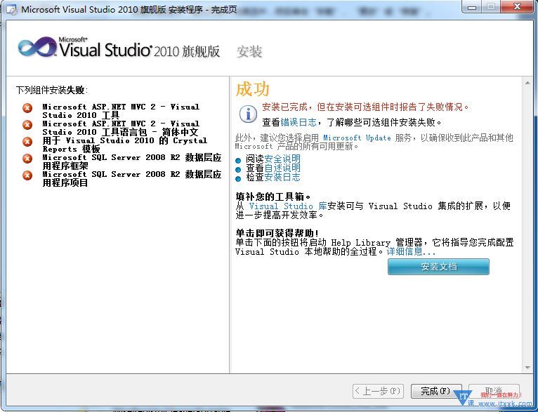Click the 取消 button
The image size is (538, 412).
point(494,391)
